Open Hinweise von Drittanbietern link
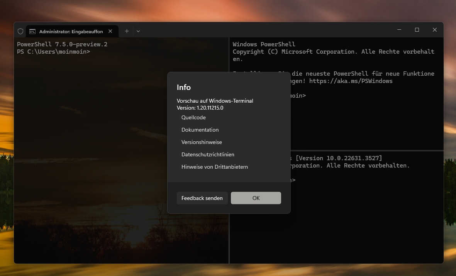Viewport: 456px width, 276px height. click(x=215, y=167)
